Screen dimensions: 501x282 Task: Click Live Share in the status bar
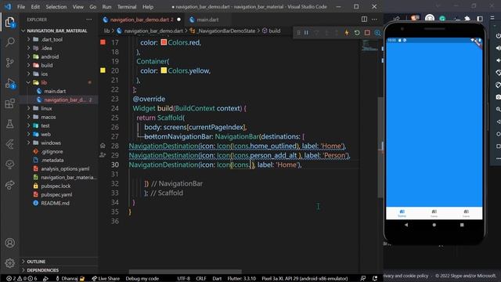pos(106,279)
